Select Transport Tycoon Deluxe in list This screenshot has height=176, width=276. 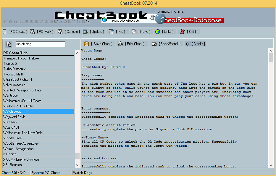tap(39, 58)
